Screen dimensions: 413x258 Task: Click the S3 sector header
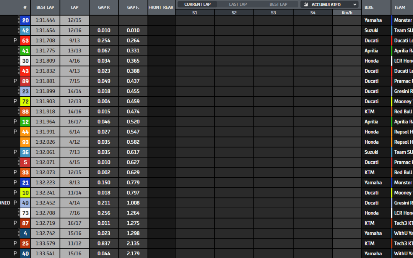273,12
